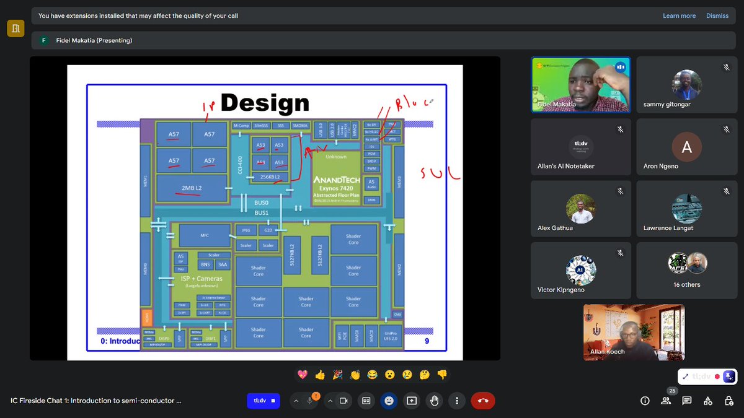Screen dimensions: 744x418
Task: Expand the tl;dv recording widget
Action: (686, 376)
